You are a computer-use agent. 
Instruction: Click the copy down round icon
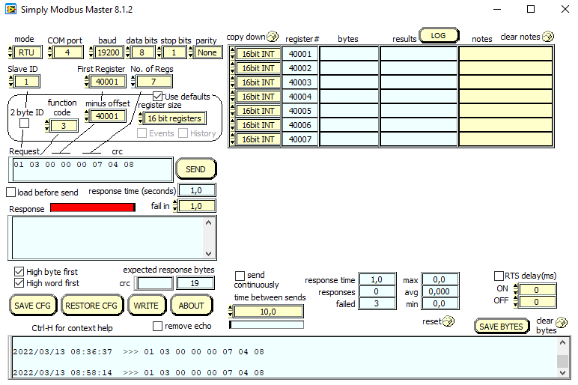[x=273, y=37]
